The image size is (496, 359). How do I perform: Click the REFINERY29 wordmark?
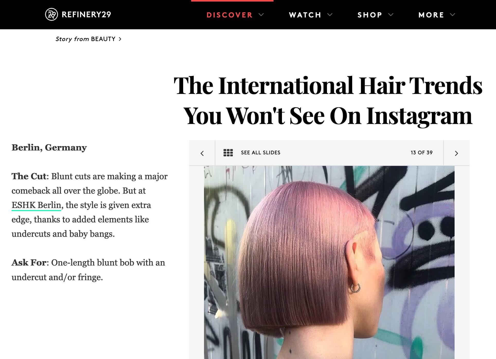pyautogui.click(x=86, y=14)
